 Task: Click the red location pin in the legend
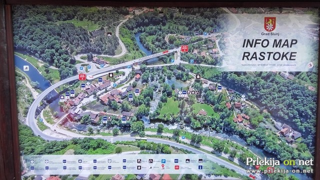tap(163, 167)
